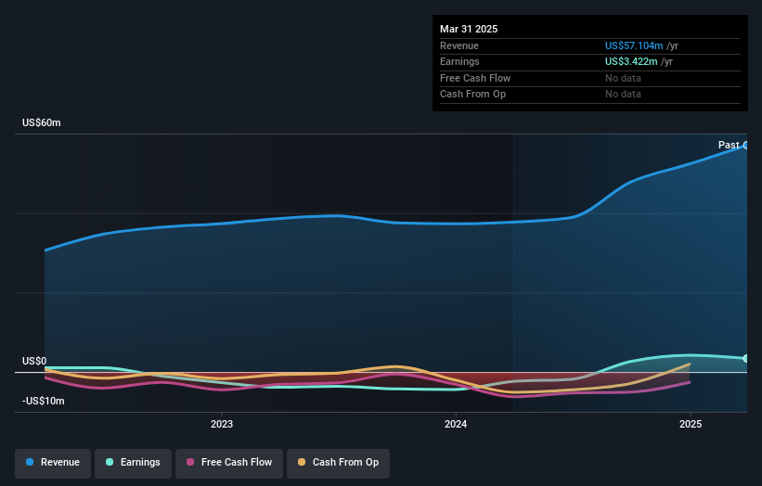The width and height of the screenshot is (762, 486).
Task: Click the 2024 x-axis label
Action: point(456,425)
